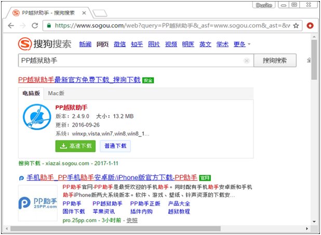Click the 普通下载 button

pyautogui.click(x=115, y=146)
